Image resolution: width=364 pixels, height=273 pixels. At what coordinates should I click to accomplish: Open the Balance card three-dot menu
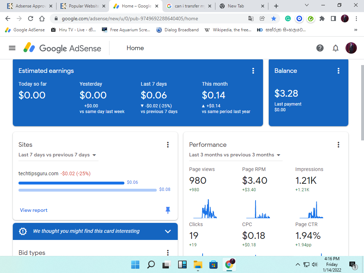(338, 71)
